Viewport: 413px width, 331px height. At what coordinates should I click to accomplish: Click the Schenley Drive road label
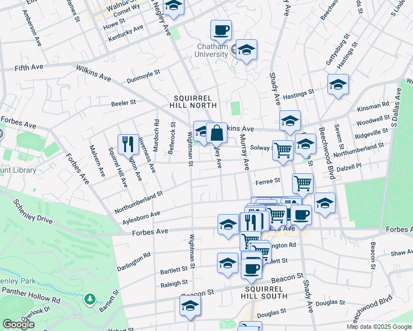pos(33,211)
